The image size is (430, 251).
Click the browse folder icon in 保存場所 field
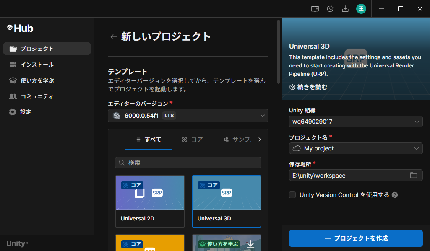(414, 176)
